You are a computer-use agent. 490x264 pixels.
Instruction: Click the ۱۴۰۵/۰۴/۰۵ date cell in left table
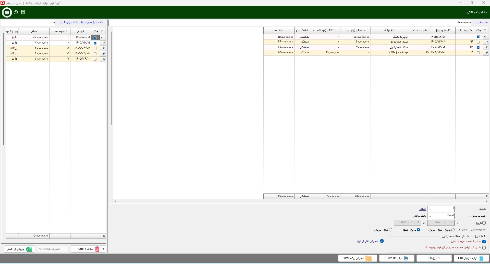pyautogui.click(x=81, y=53)
